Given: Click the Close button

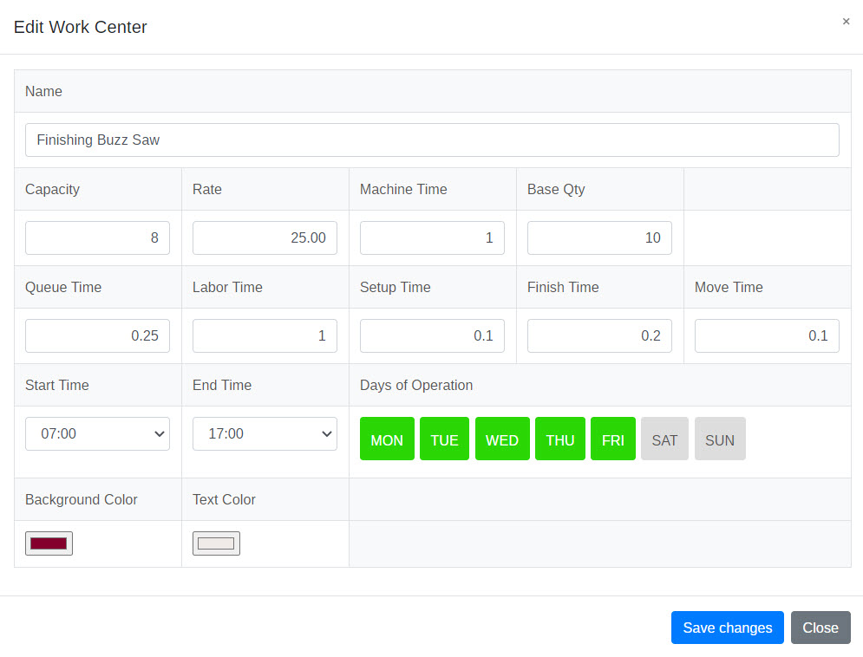Looking at the screenshot, I should [x=821, y=628].
